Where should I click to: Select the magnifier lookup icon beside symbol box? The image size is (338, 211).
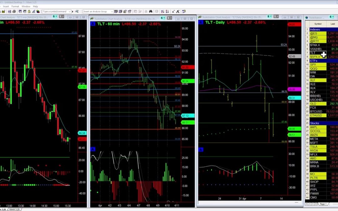(77, 12)
